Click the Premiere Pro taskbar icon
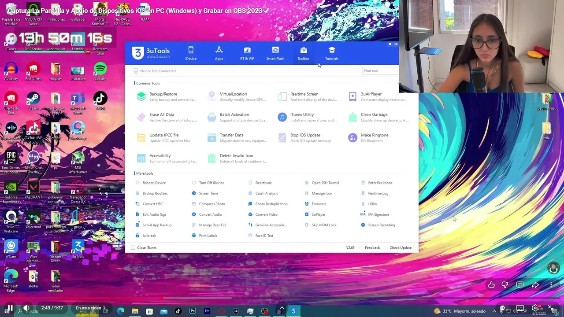Image resolution: width=564 pixels, height=317 pixels. (207, 311)
